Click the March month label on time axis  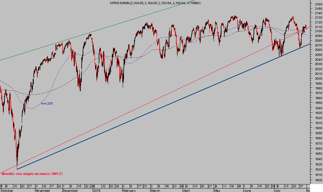click(x=155, y=190)
